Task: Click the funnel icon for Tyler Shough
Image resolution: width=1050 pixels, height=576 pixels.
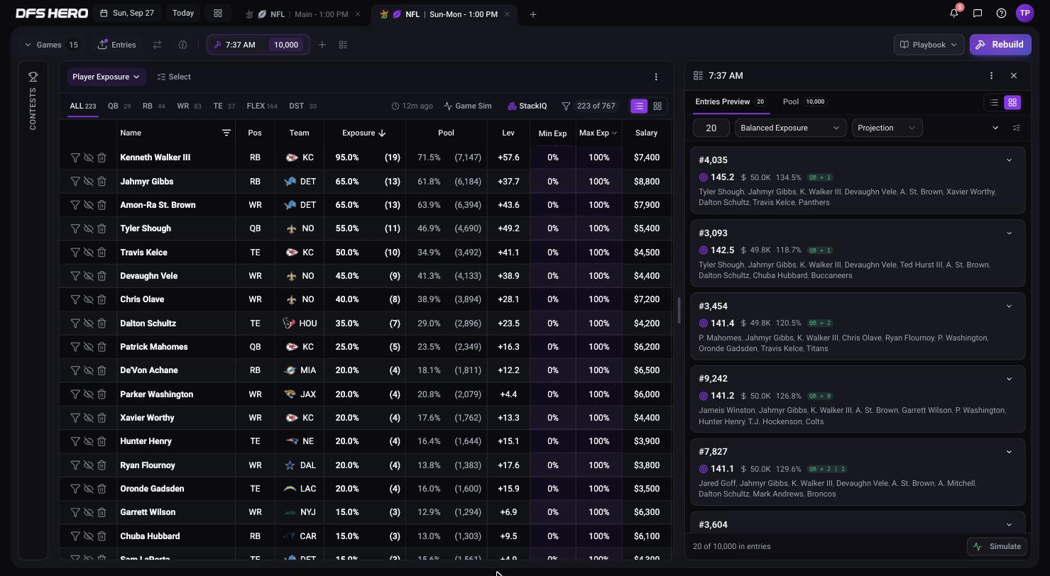Action: point(75,228)
